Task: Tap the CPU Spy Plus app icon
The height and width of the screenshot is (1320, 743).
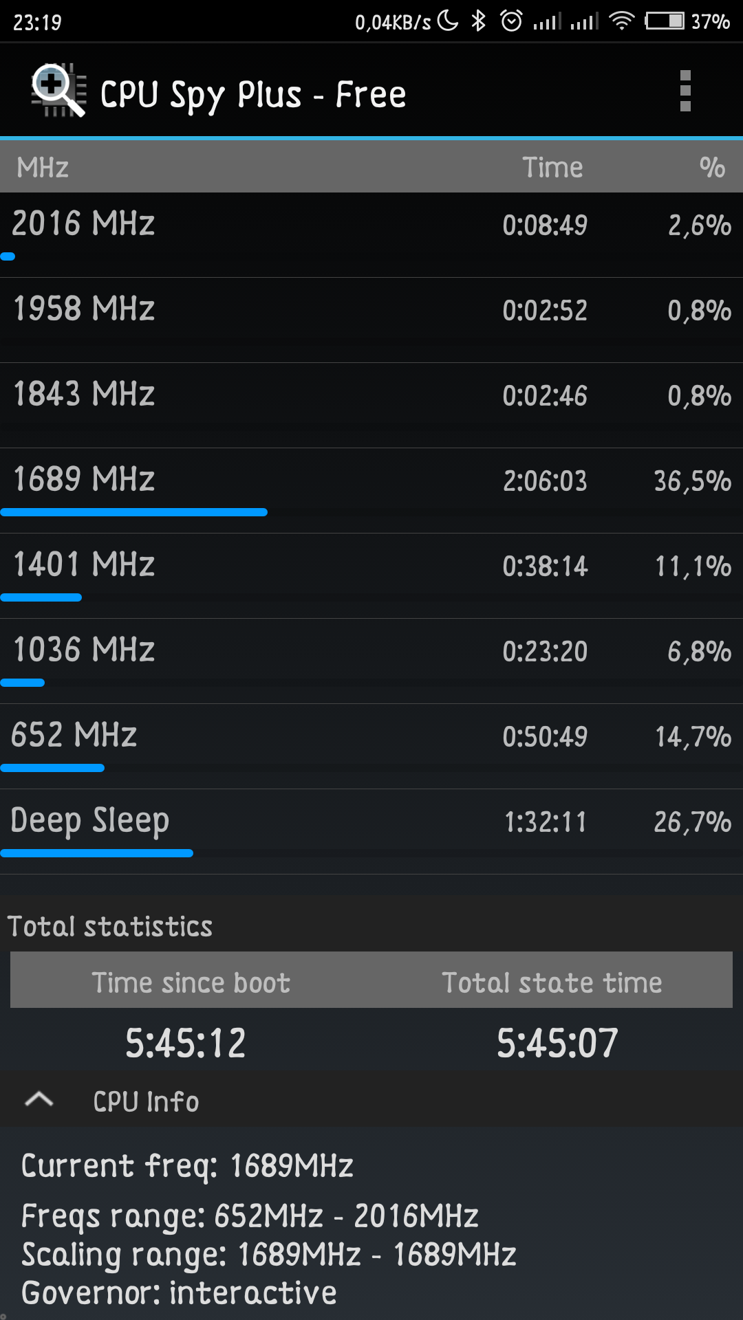Action: point(58,91)
